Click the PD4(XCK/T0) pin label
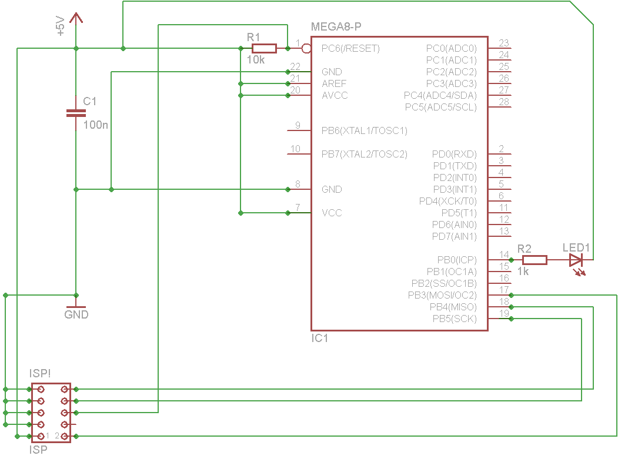This screenshot has width=618, height=459. pos(447,202)
